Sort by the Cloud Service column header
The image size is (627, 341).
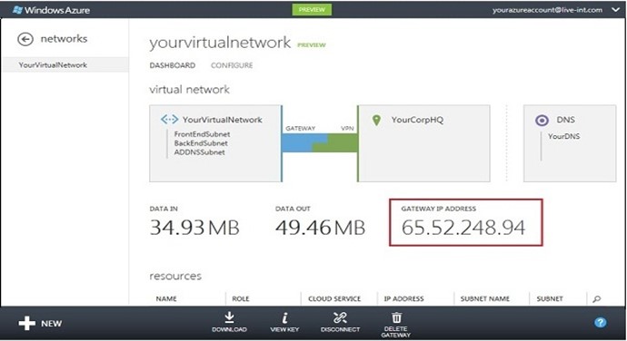click(x=334, y=298)
